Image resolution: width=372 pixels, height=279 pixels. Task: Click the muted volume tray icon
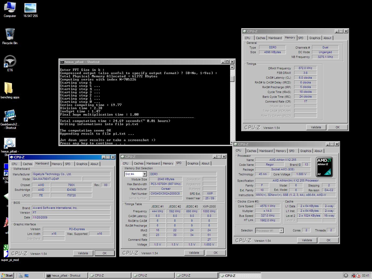click(x=358, y=276)
